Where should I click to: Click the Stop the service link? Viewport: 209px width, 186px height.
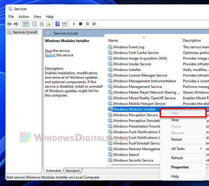48,51
